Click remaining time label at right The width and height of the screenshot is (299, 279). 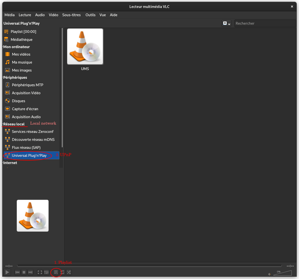[290, 266]
